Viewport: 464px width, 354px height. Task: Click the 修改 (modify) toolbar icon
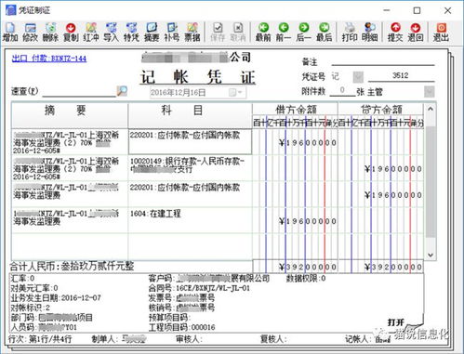click(x=30, y=33)
